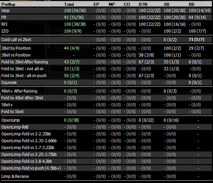Image resolution: width=213 pixels, height=183 pixels.
Task: Click 3Bet by Position SB 100 (2/2)
Action: pyautogui.click(x=172, y=48)
